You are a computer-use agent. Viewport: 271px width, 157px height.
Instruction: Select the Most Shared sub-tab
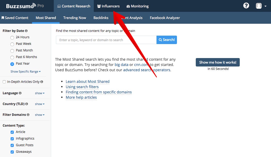46,18
